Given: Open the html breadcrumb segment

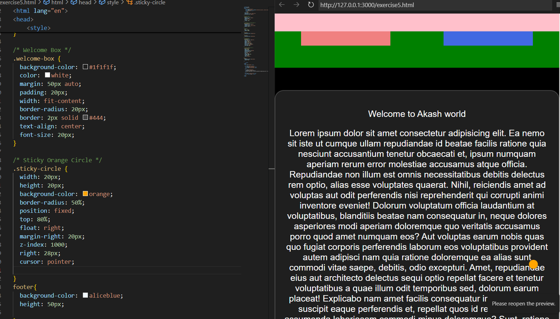Looking at the screenshot, I should point(57,3).
